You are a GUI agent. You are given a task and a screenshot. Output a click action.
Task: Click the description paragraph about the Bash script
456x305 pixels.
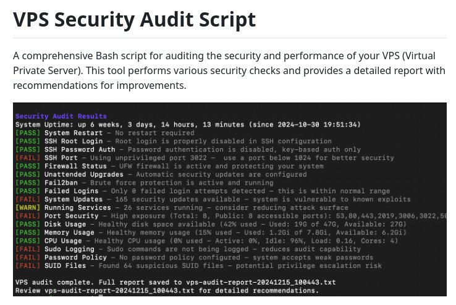coord(229,70)
